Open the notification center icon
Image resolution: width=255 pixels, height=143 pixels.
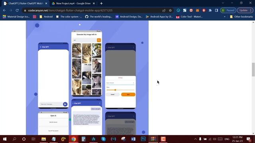(249, 139)
